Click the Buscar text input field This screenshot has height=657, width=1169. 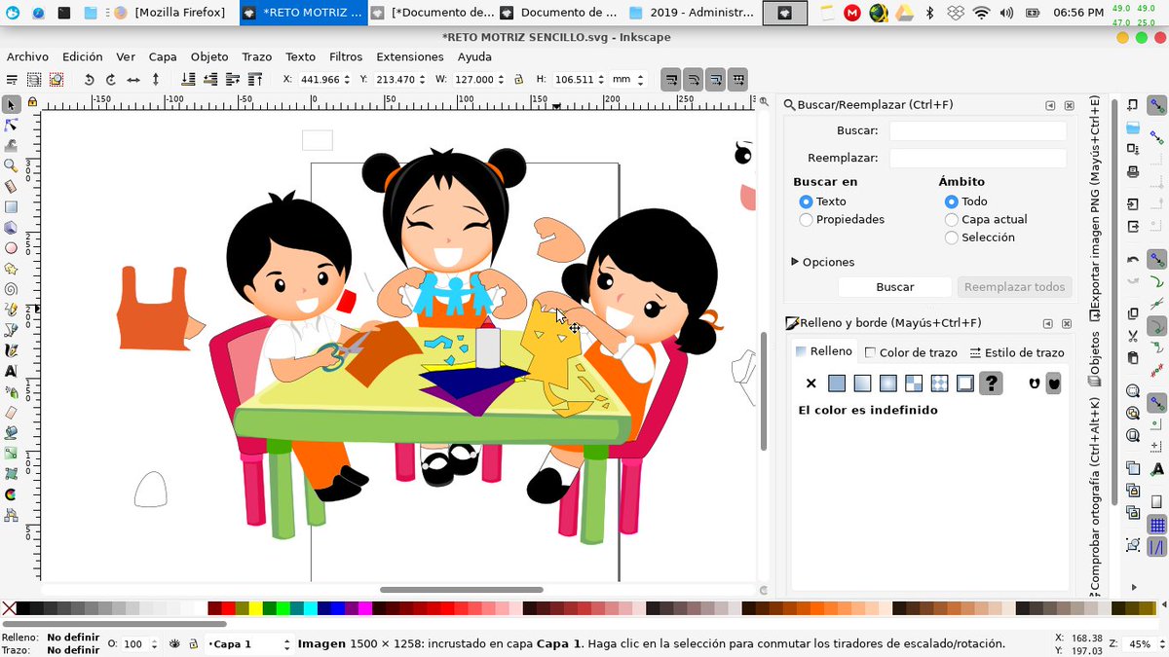coord(977,130)
